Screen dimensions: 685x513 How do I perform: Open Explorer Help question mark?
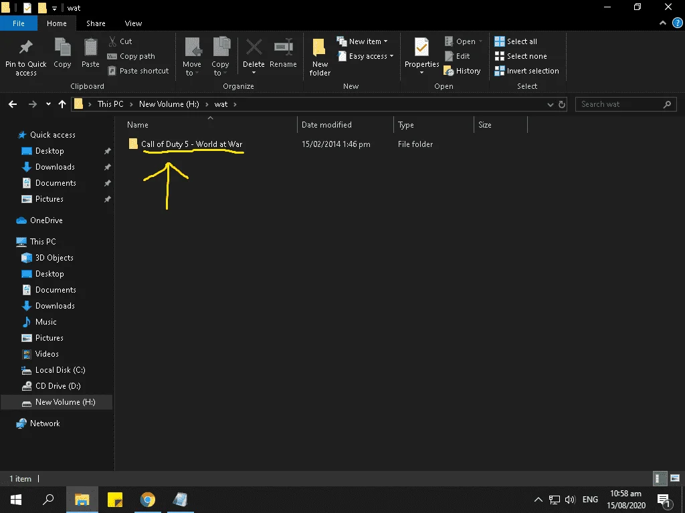pos(677,23)
